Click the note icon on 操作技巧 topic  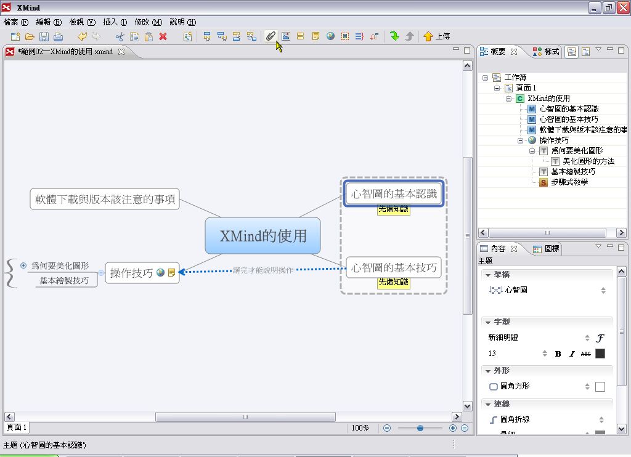tap(172, 272)
